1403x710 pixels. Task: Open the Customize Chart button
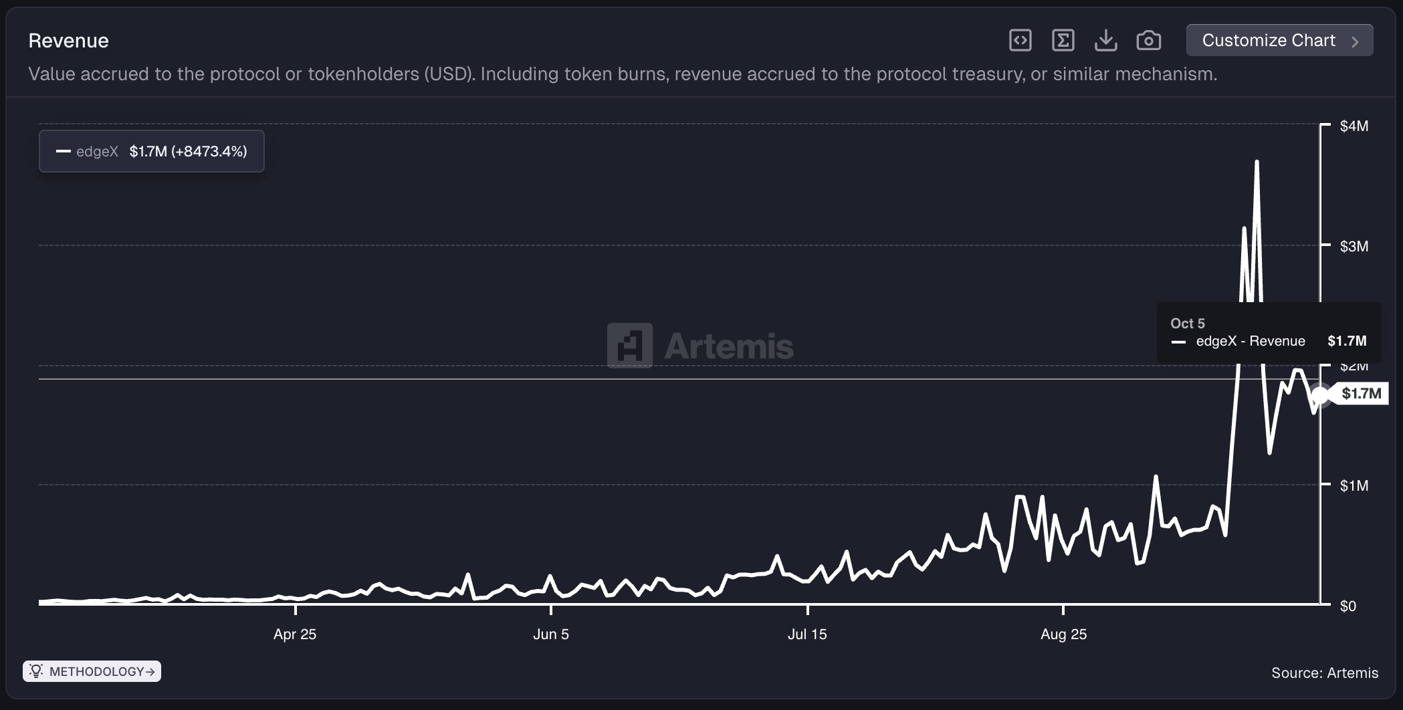pos(1279,40)
